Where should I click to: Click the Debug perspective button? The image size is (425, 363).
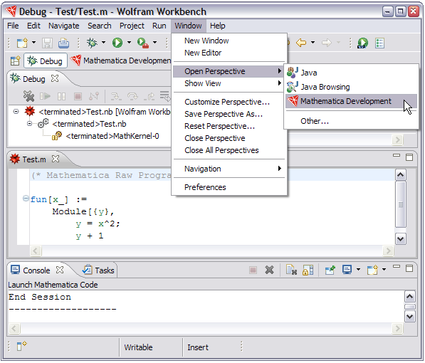pos(46,61)
